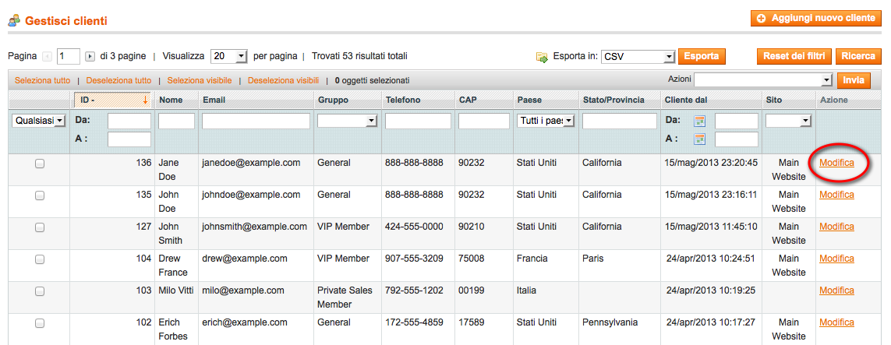
Task: Sort by Email column header
Action: 214,100
